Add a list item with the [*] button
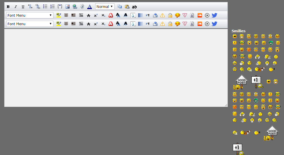 coord(60,7)
